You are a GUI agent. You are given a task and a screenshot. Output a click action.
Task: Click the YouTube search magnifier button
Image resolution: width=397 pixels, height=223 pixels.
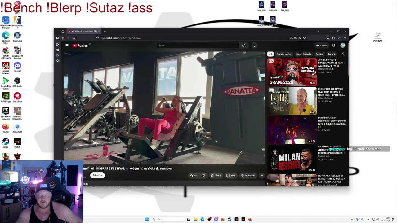click(x=244, y=46)
